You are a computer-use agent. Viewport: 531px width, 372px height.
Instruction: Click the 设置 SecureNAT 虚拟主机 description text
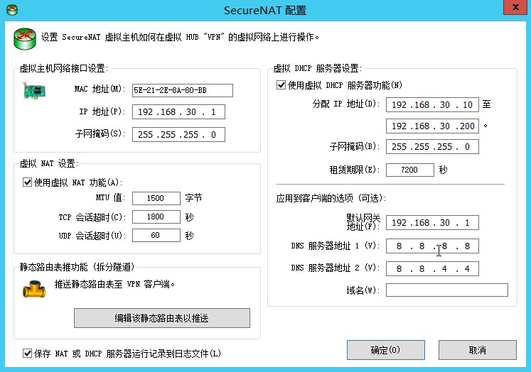pyautogui.click(x=180, y=37)
